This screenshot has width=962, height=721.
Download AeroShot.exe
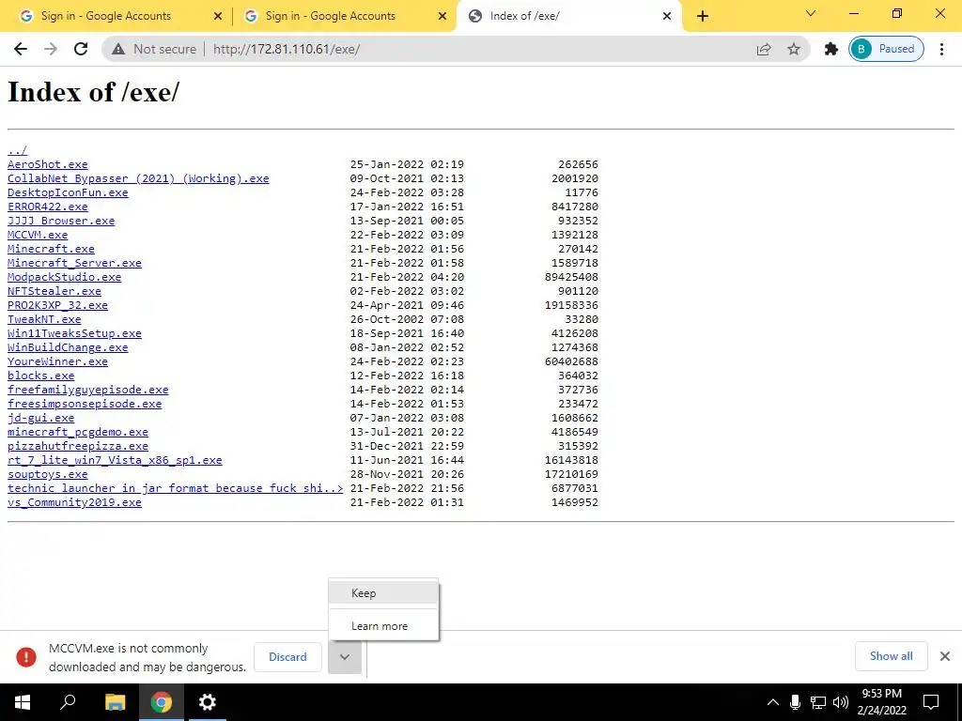(x=47, y=164)
